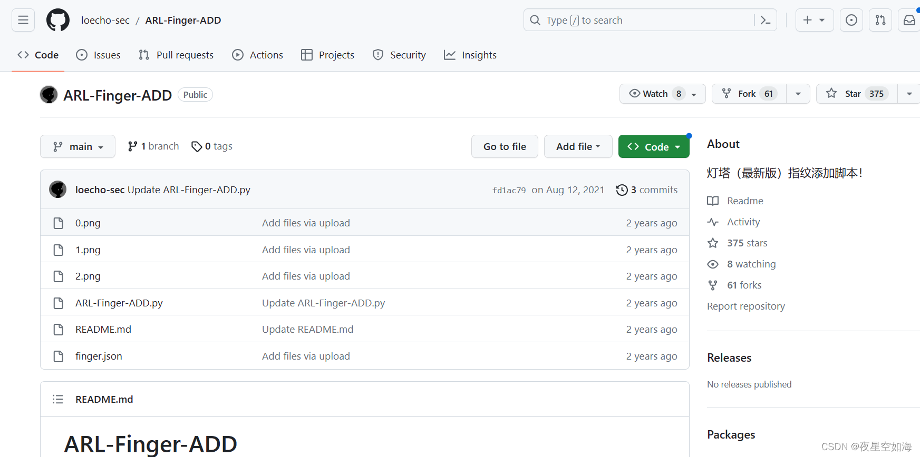
Task: Open the command palette icon
Action: [766, 20]
